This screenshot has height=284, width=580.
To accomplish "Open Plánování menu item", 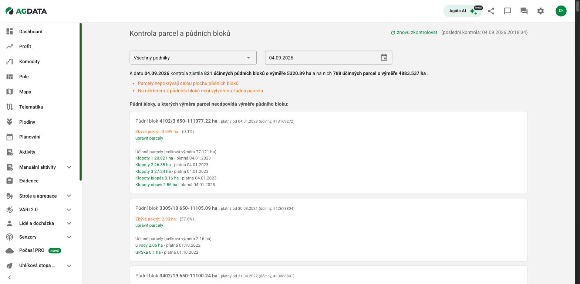I will [x=30, y=137].
